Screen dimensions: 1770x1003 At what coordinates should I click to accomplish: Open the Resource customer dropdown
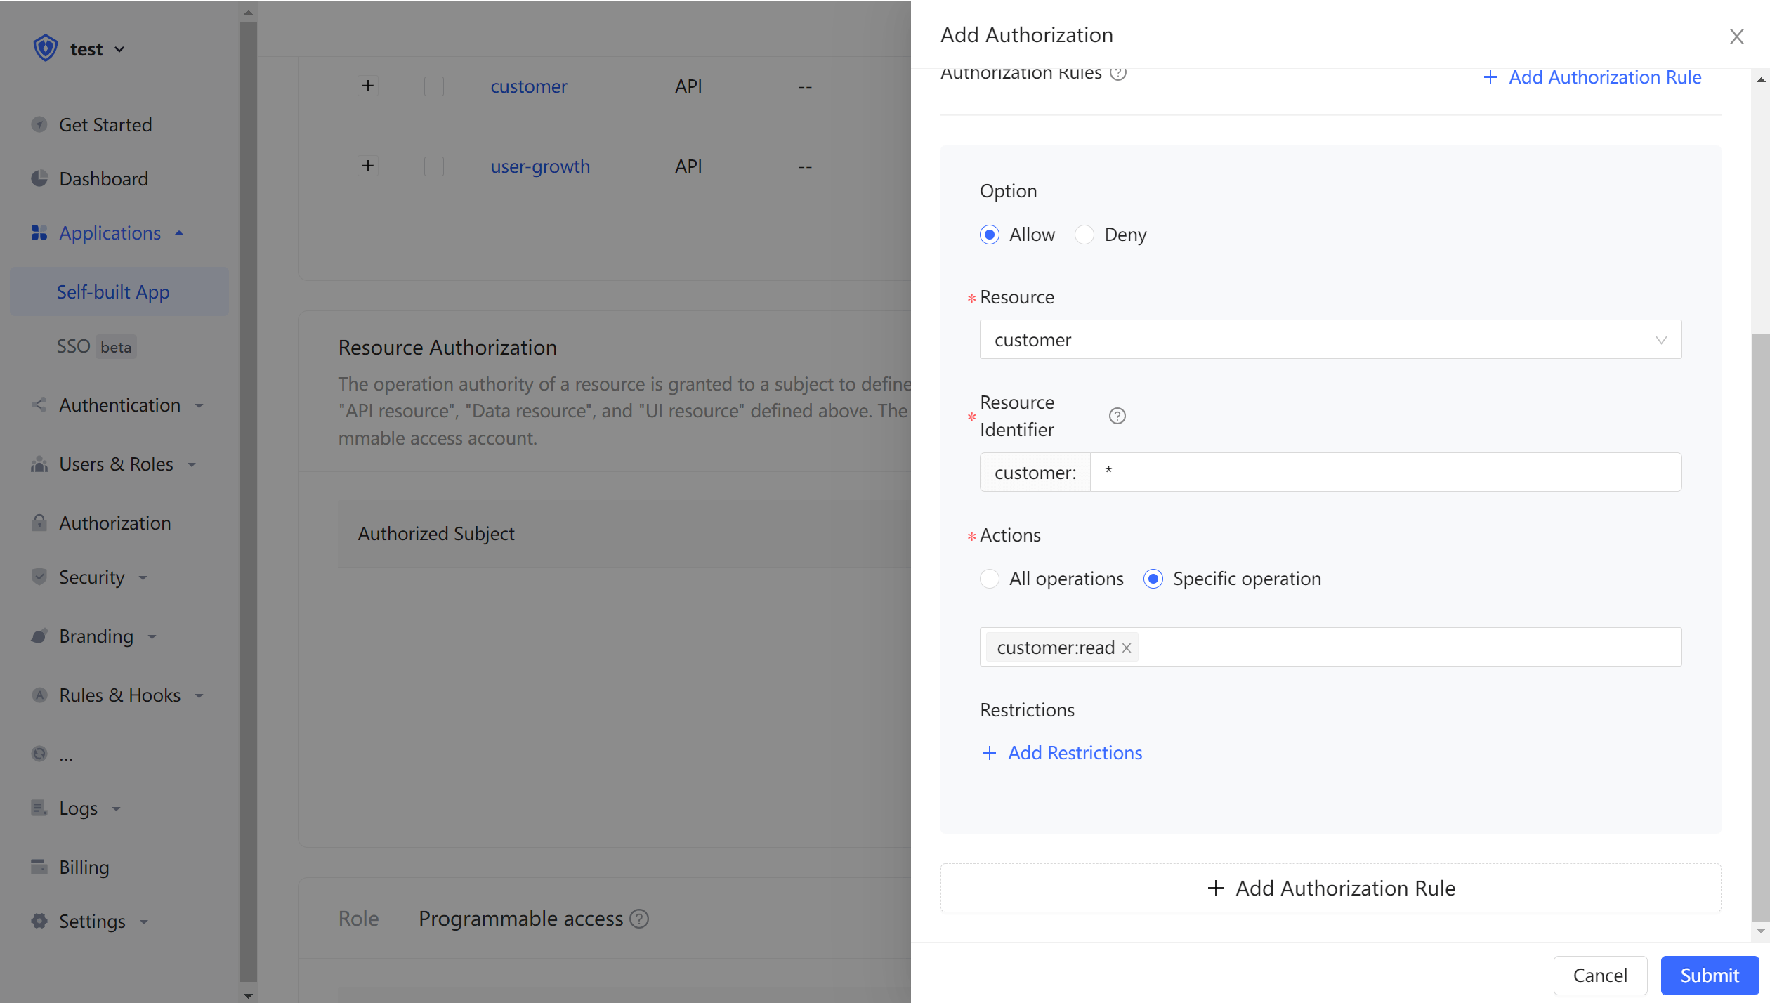1330,340
